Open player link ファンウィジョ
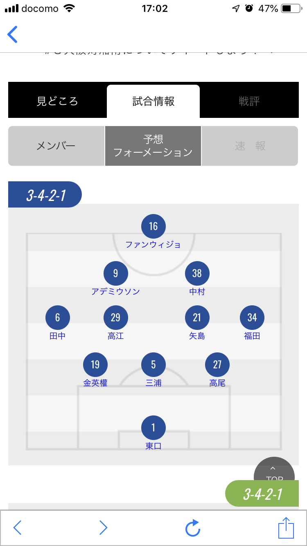 point(153,244)
